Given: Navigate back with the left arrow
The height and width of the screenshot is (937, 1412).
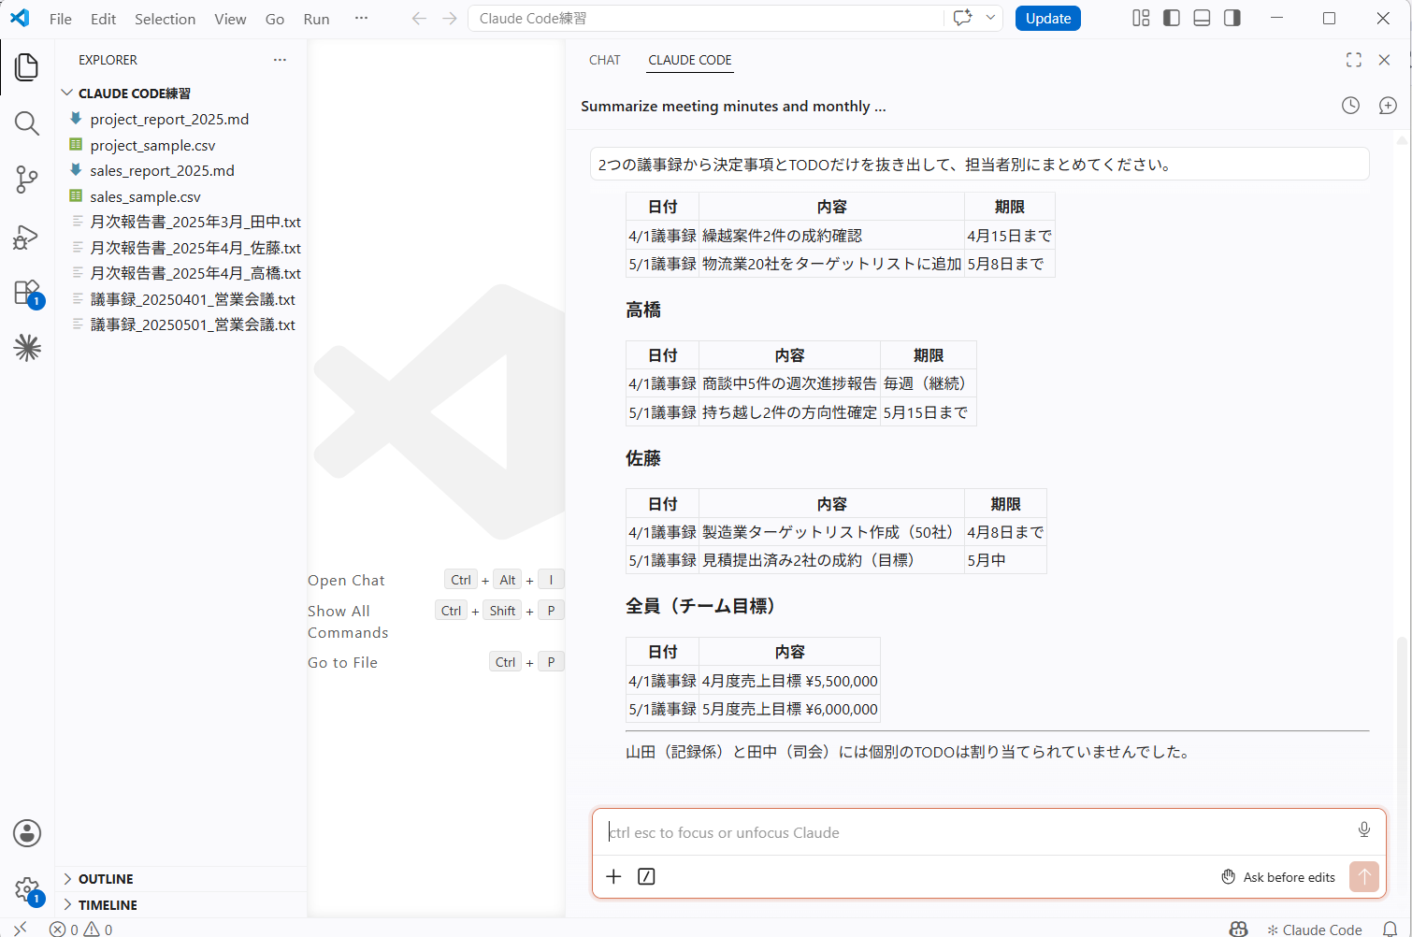Looking at the screenshot, I should coord(419,19).
